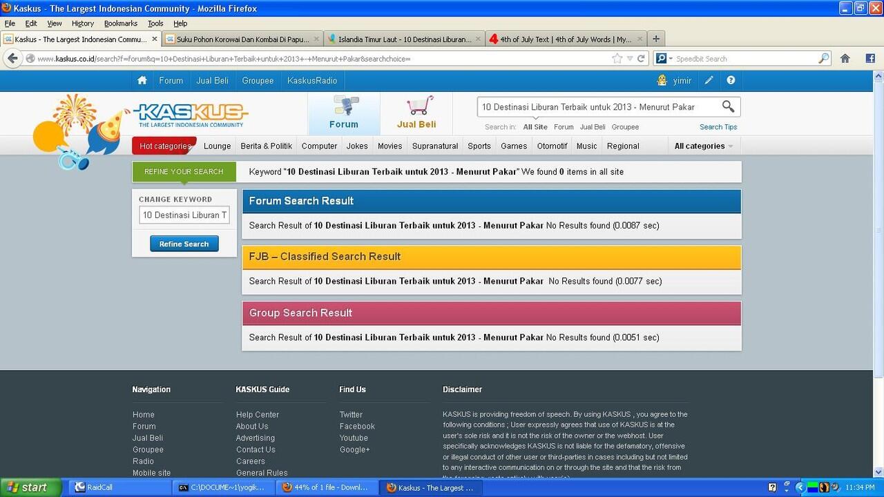Open the C:\DOCUME~1 command prompt taskbar item

click(222, 487)
